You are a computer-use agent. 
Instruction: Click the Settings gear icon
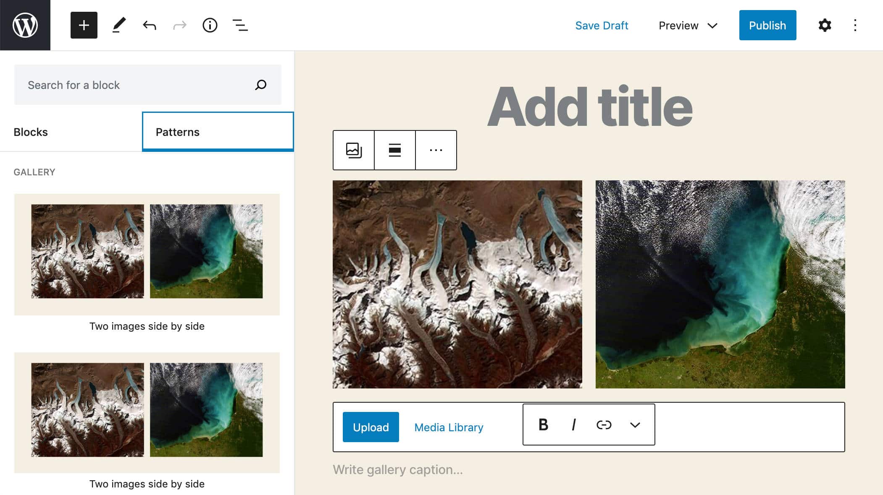click(824, 25)
